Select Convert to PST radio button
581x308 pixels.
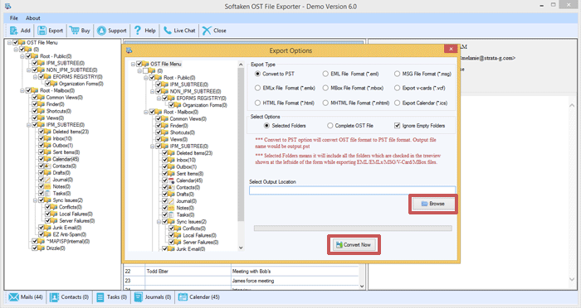pyautogui.click(x=257, y=74)
